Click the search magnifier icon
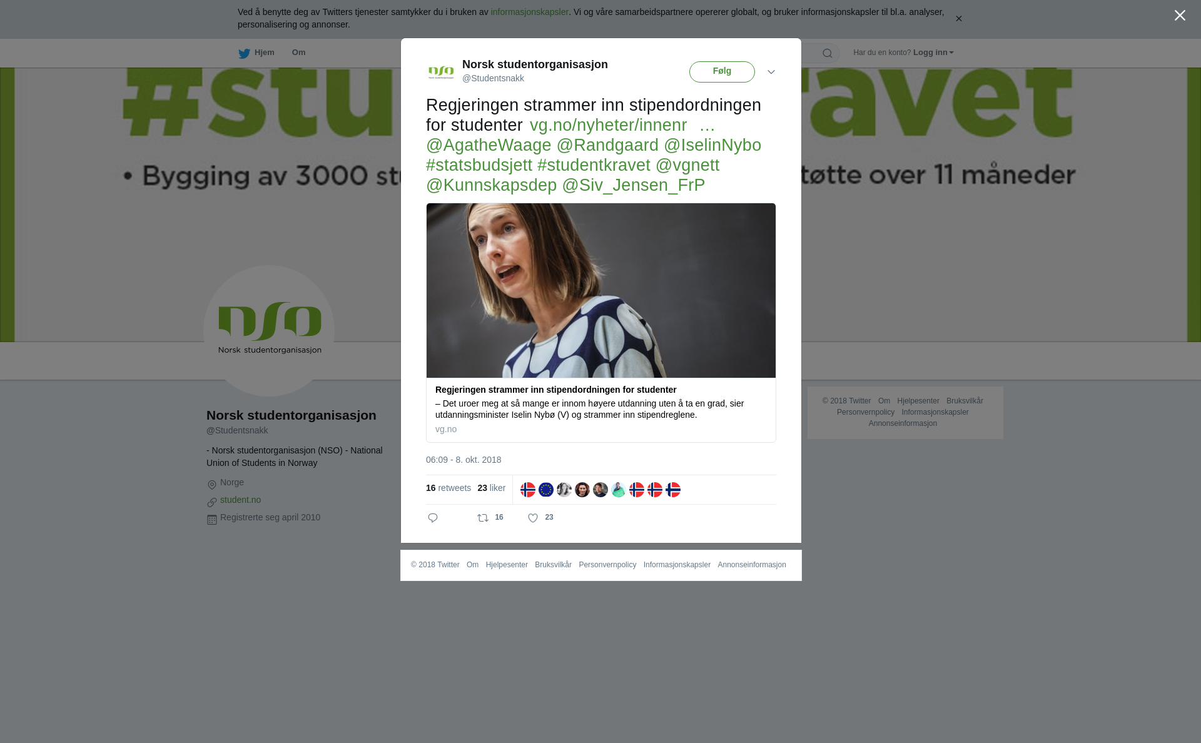This screenshot has width=1201, height=743. pyautogui.click(x=828, y=53)
